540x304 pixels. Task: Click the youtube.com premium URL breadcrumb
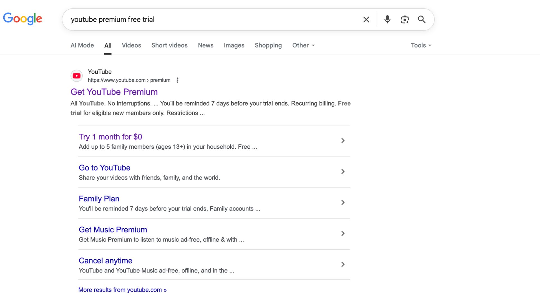point(129,80)
